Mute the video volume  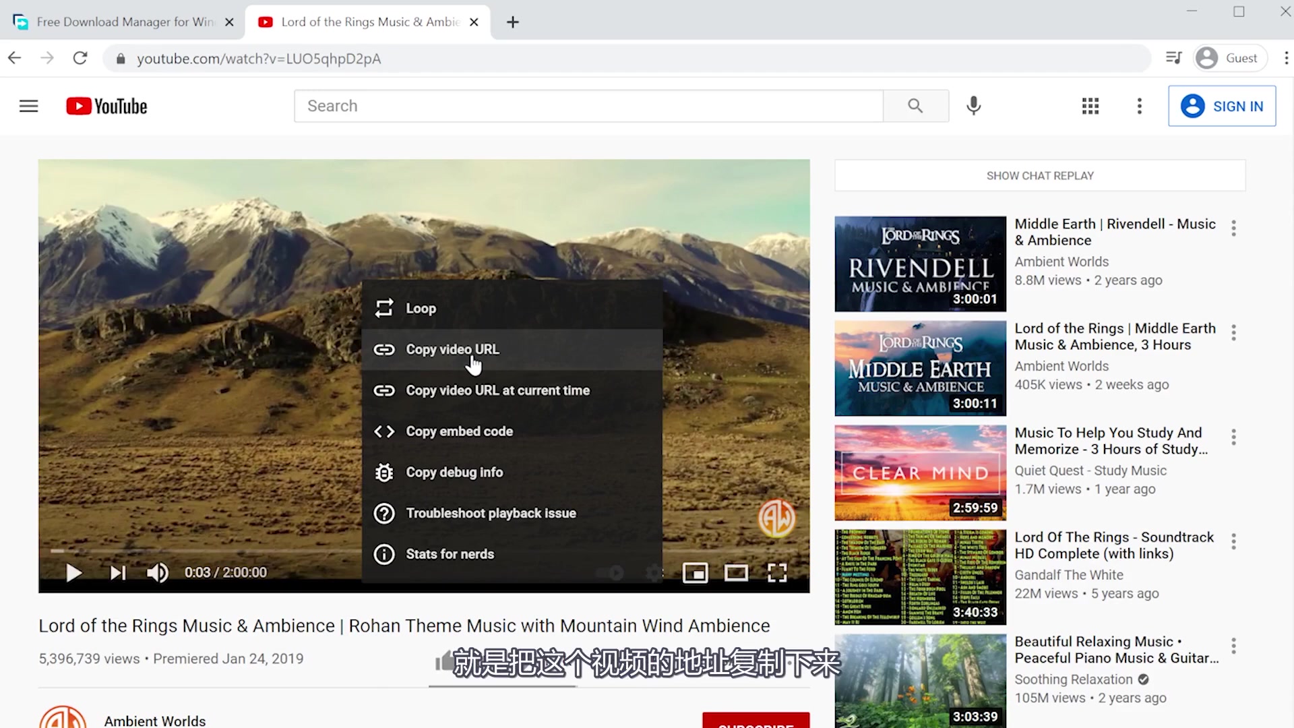click(158, 573)
